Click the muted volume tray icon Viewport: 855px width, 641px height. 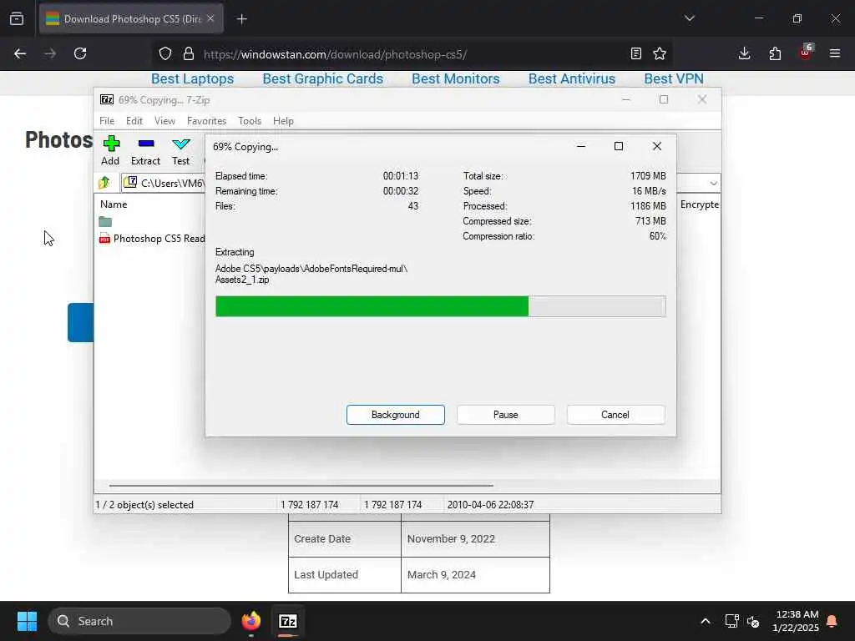pyautogui.click(x=753, y=621)
